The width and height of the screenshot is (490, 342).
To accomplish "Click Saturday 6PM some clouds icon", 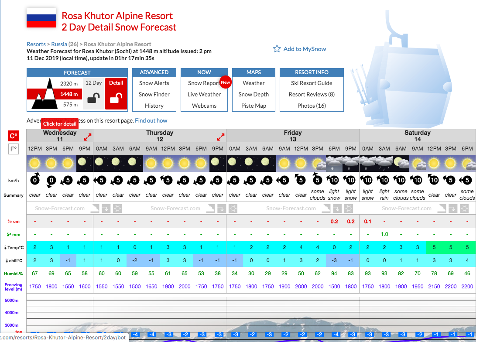I will [x=467, y=163].
